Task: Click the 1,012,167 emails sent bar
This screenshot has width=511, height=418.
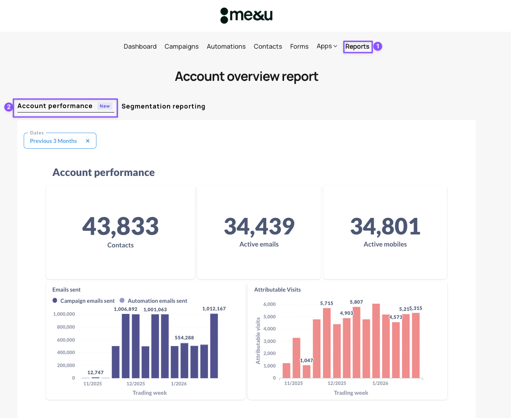Action: click(x=214, y=346)
